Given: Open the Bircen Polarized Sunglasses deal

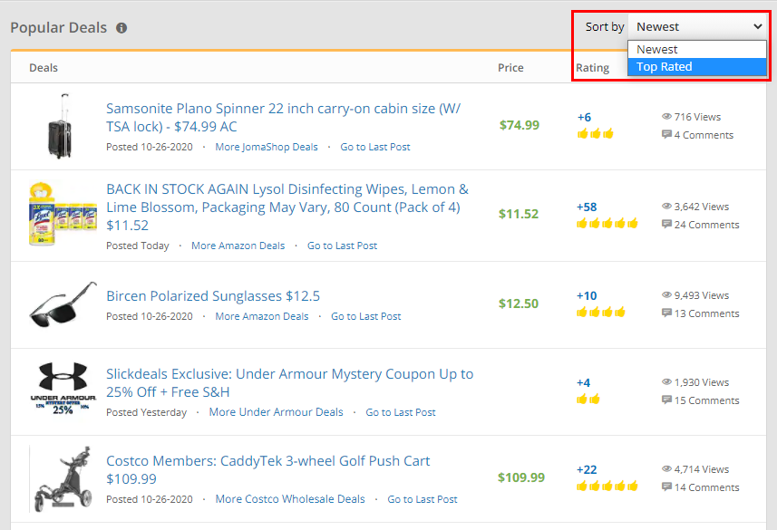Looking at the screenshot, I should [x=213, y=295].
